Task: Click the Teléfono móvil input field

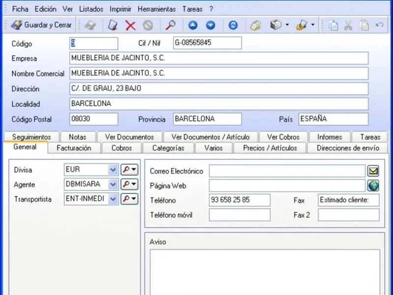Action: [x=240, y=215]
